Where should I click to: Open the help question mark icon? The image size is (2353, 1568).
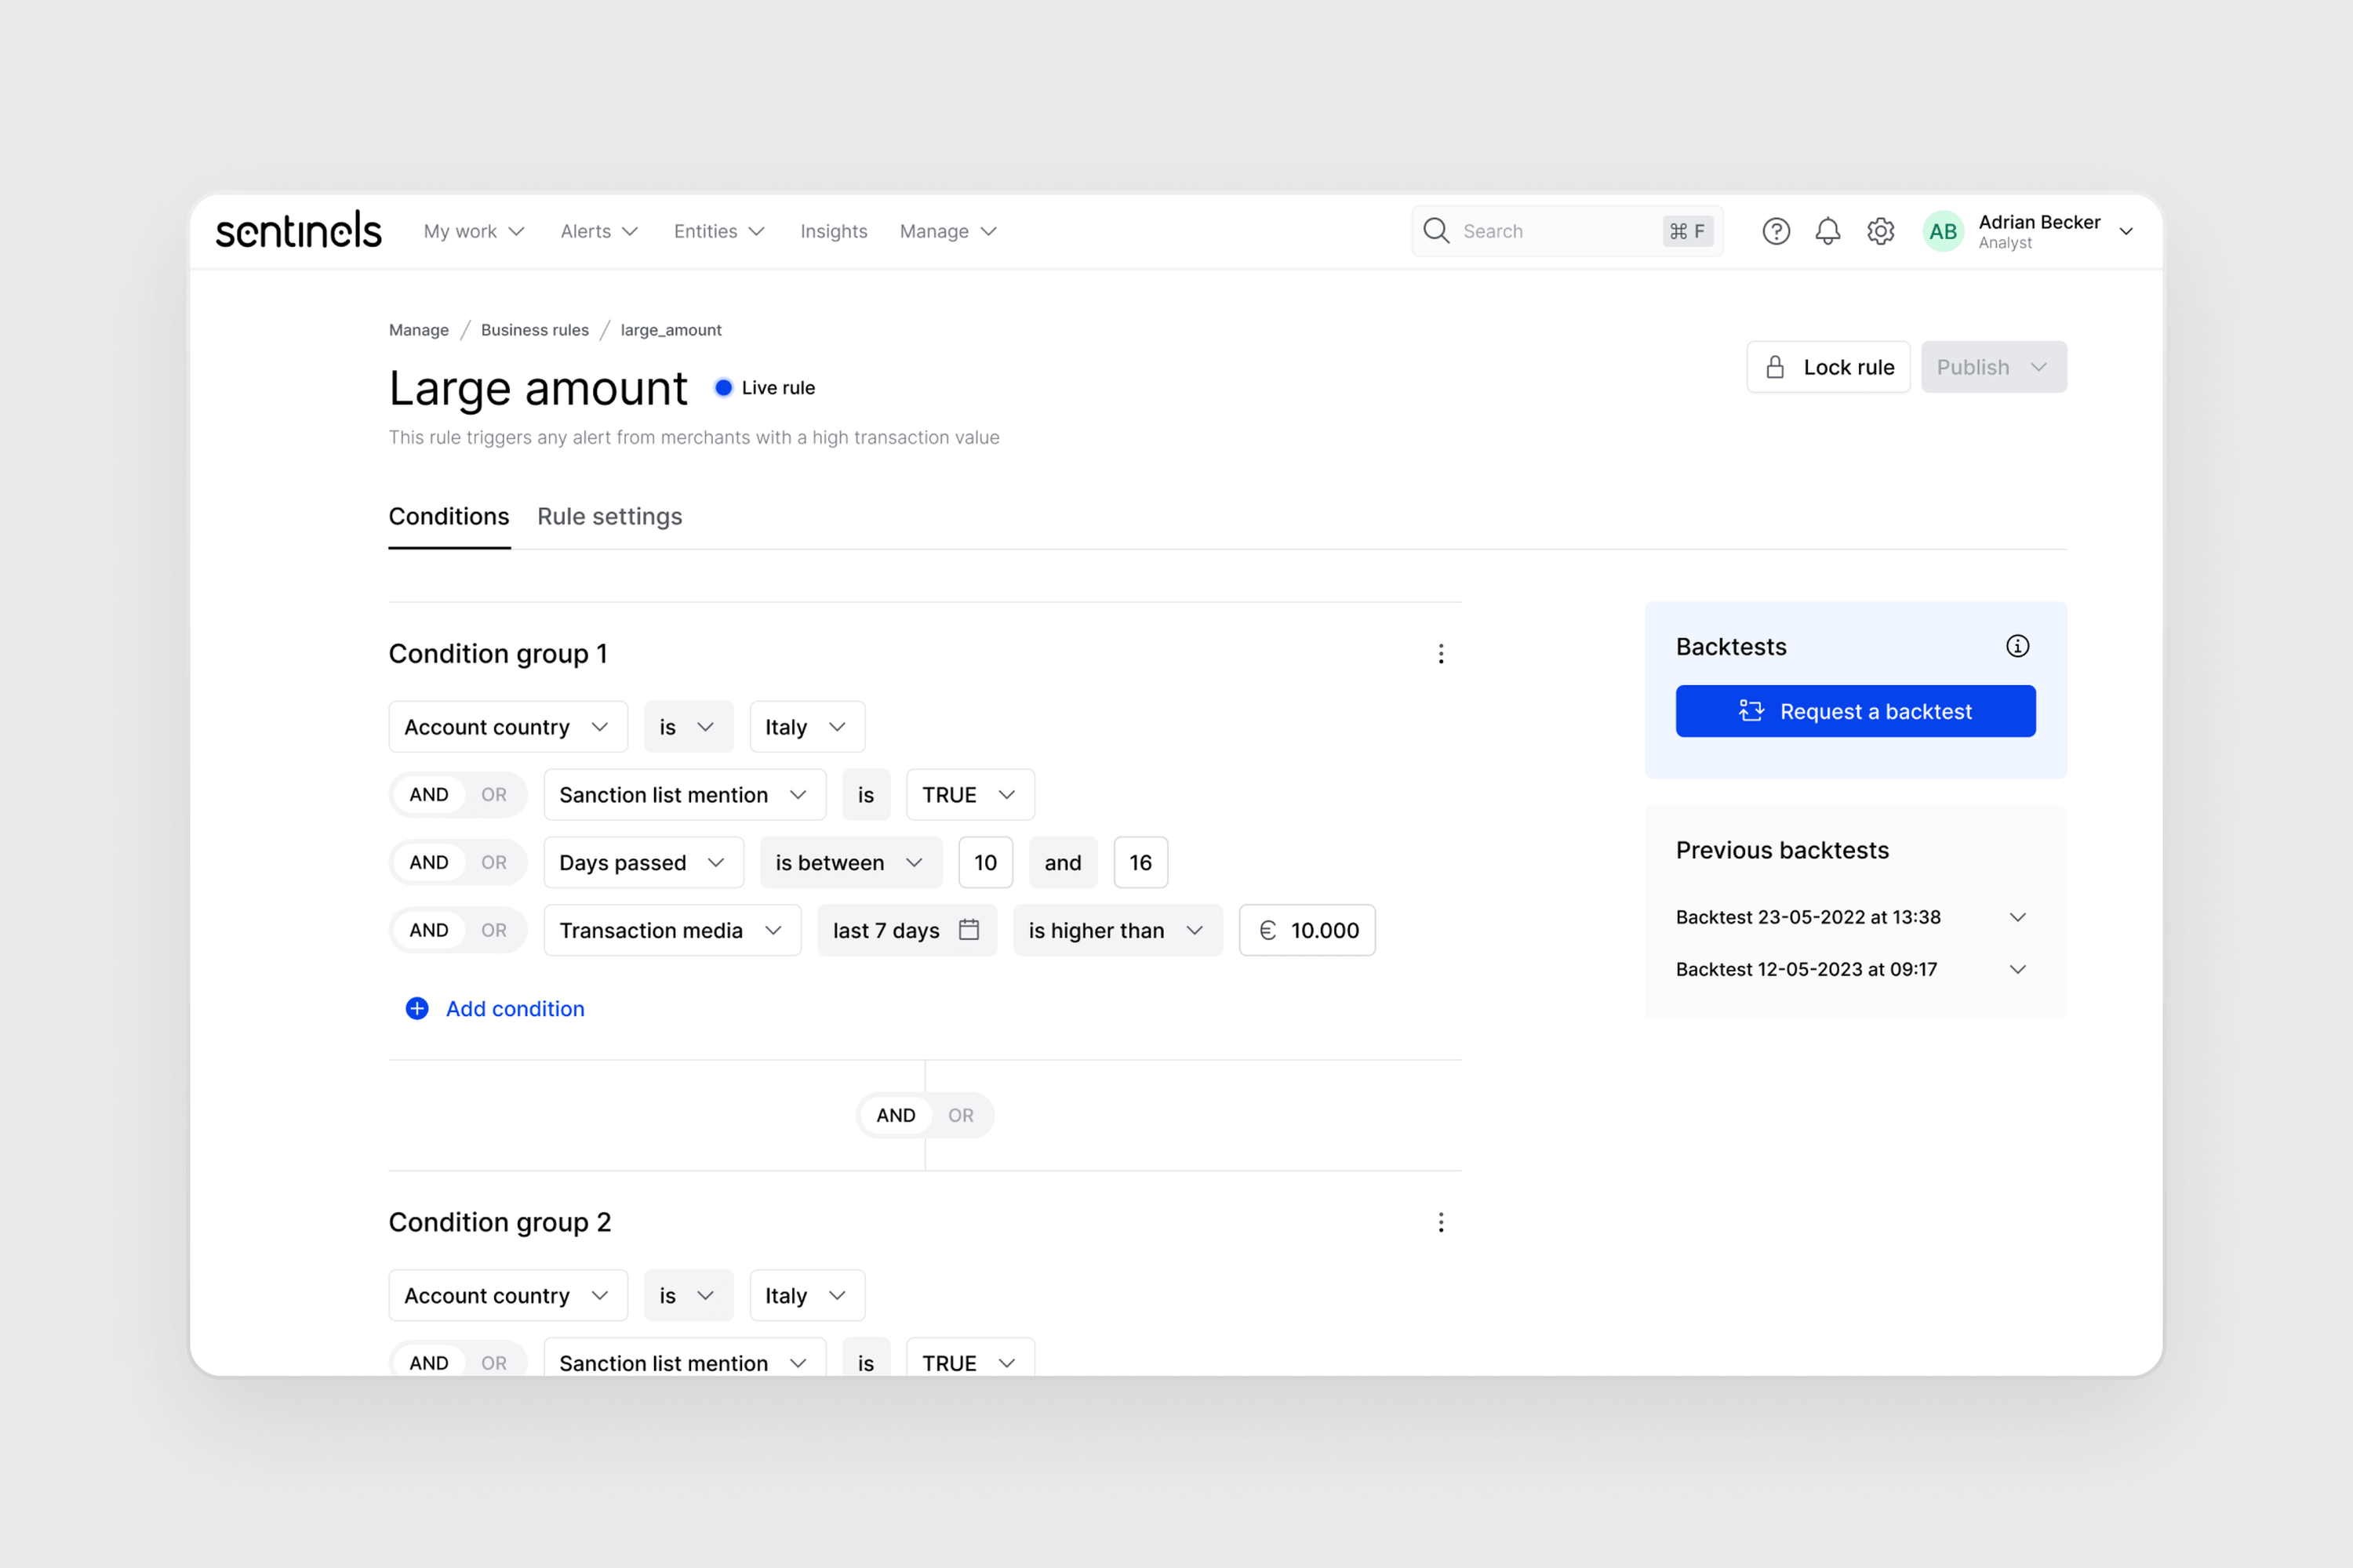tap(1776, 231)
